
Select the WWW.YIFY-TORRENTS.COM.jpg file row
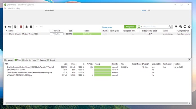(97, 75)
